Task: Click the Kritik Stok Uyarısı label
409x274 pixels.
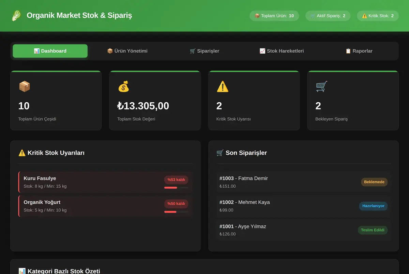Action: coord(233,119)
